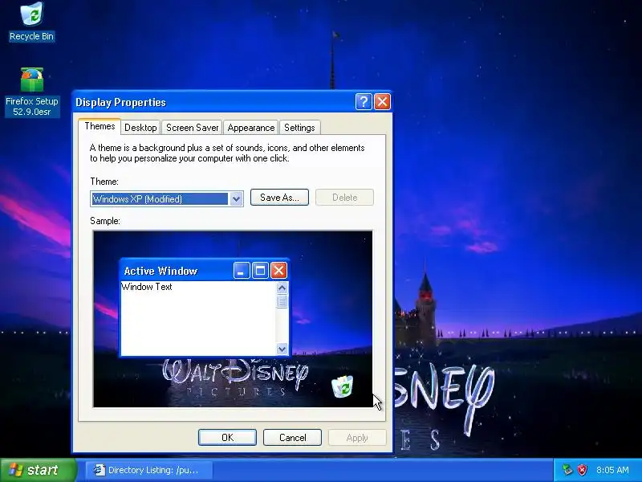Switch to the Desktop tab
The width and height of the screenshot is (642, 482).
(140, 128)
